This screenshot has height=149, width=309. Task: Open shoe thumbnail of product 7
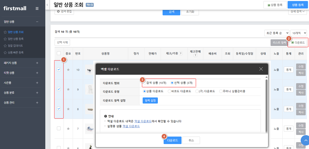89,129
